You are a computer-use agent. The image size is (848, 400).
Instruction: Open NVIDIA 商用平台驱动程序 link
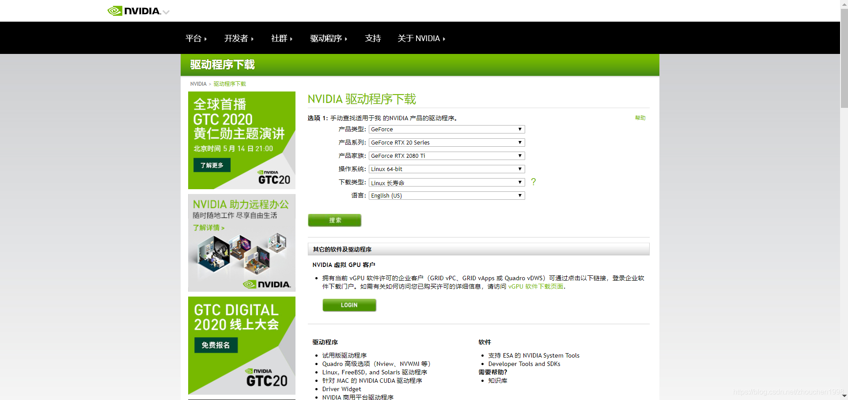point(358,397)
